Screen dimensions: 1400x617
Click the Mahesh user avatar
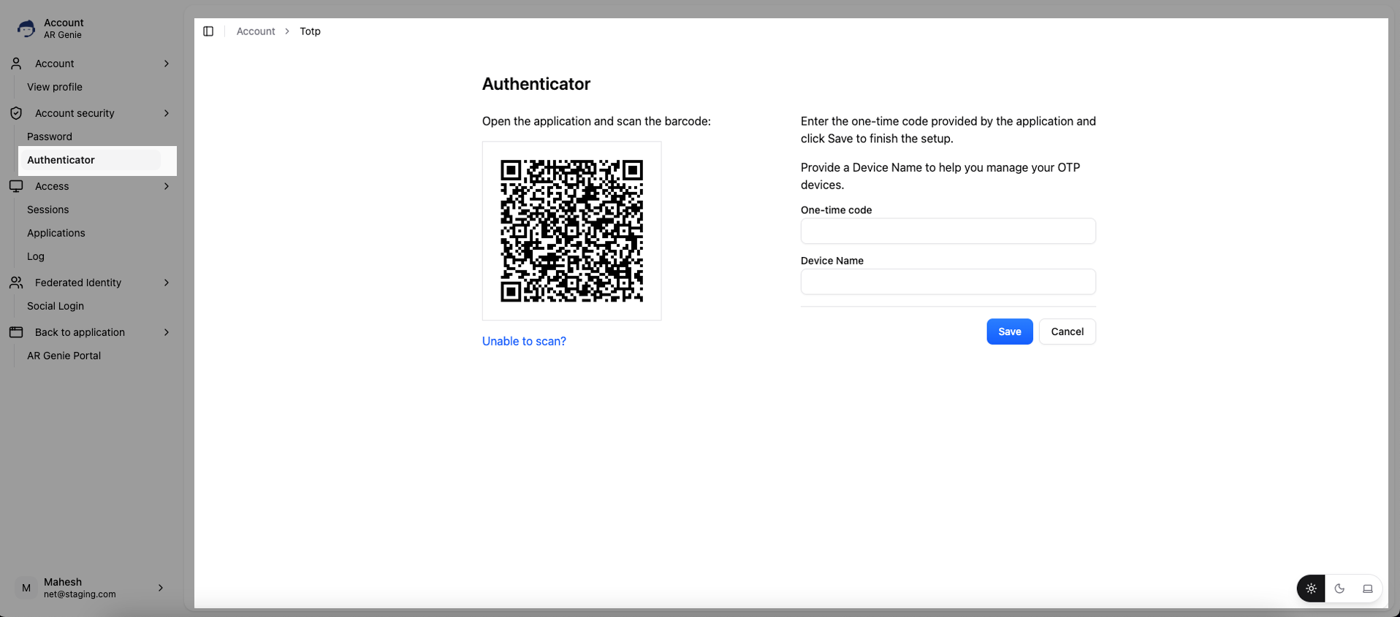(x=26, y=588)
